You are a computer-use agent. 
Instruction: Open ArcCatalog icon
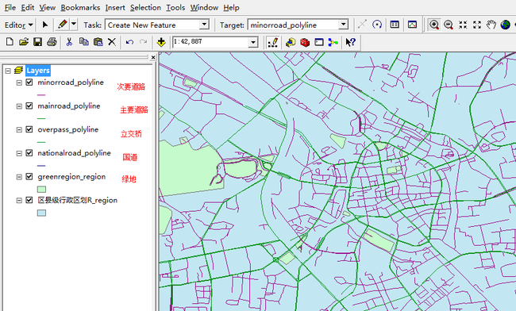point(291,42)
